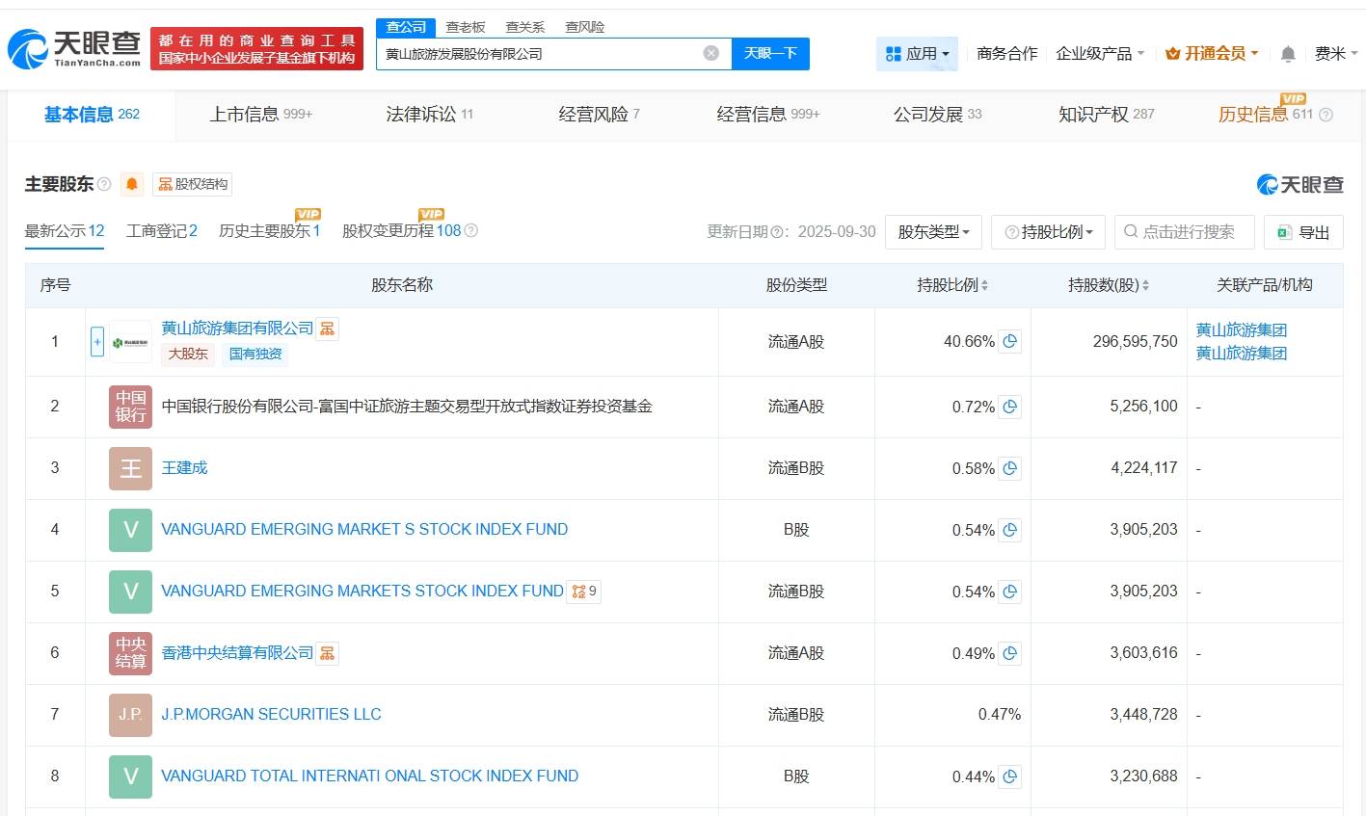
Task: Sort by 持股比例 column header
Action: 952,285
